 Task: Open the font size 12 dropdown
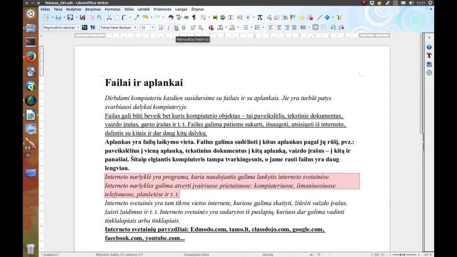coord(153,28)
